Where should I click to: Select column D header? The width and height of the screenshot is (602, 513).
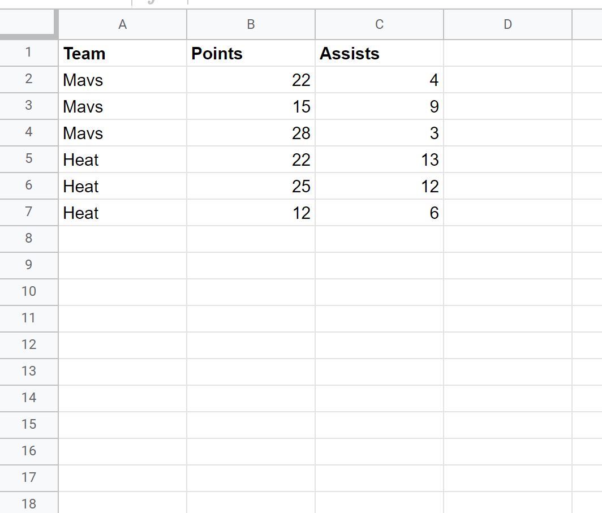(x=508, y=24)
